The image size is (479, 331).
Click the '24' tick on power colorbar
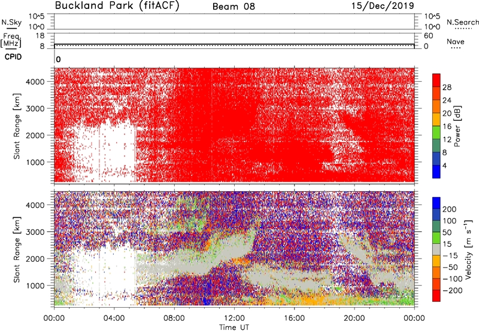[x=447, y=100]
